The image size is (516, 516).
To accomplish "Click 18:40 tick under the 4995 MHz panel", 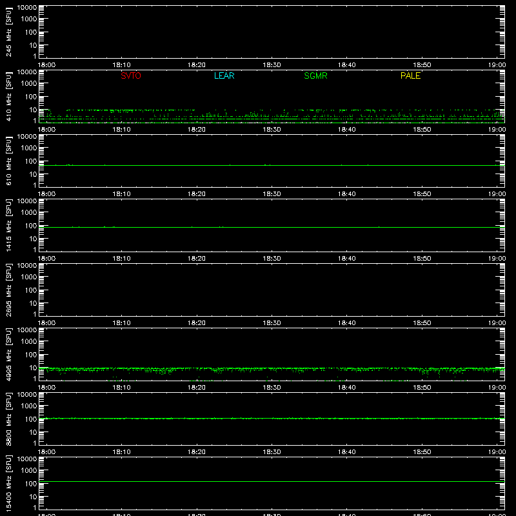I will coord(347,388).
